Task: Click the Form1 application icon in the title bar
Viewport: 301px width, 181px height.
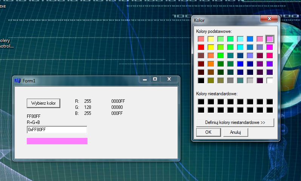Action: [x=17, y=81]
